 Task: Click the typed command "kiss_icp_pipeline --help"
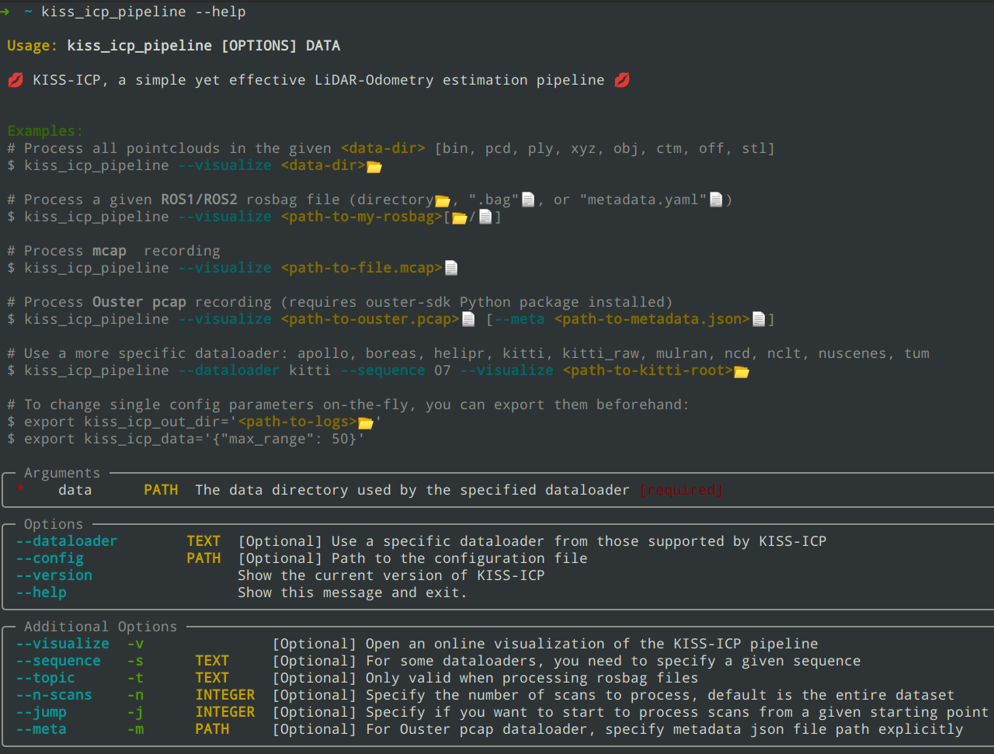[x=144, y=12]
